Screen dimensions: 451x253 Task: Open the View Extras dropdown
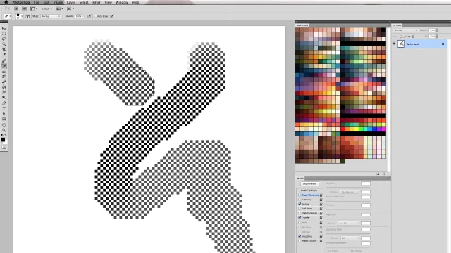(x=34, y=8)
